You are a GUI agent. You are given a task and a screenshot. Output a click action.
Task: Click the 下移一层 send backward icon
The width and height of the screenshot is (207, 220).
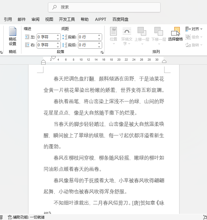pyautogui.click(x=159, y=31)
